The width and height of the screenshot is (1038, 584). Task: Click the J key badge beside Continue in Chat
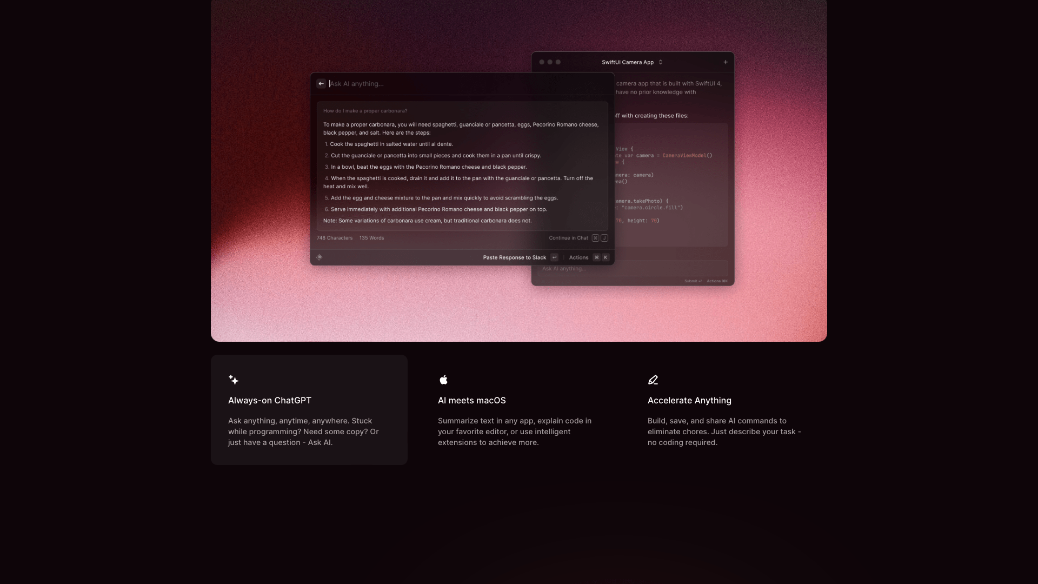click(x=604, y=238)
